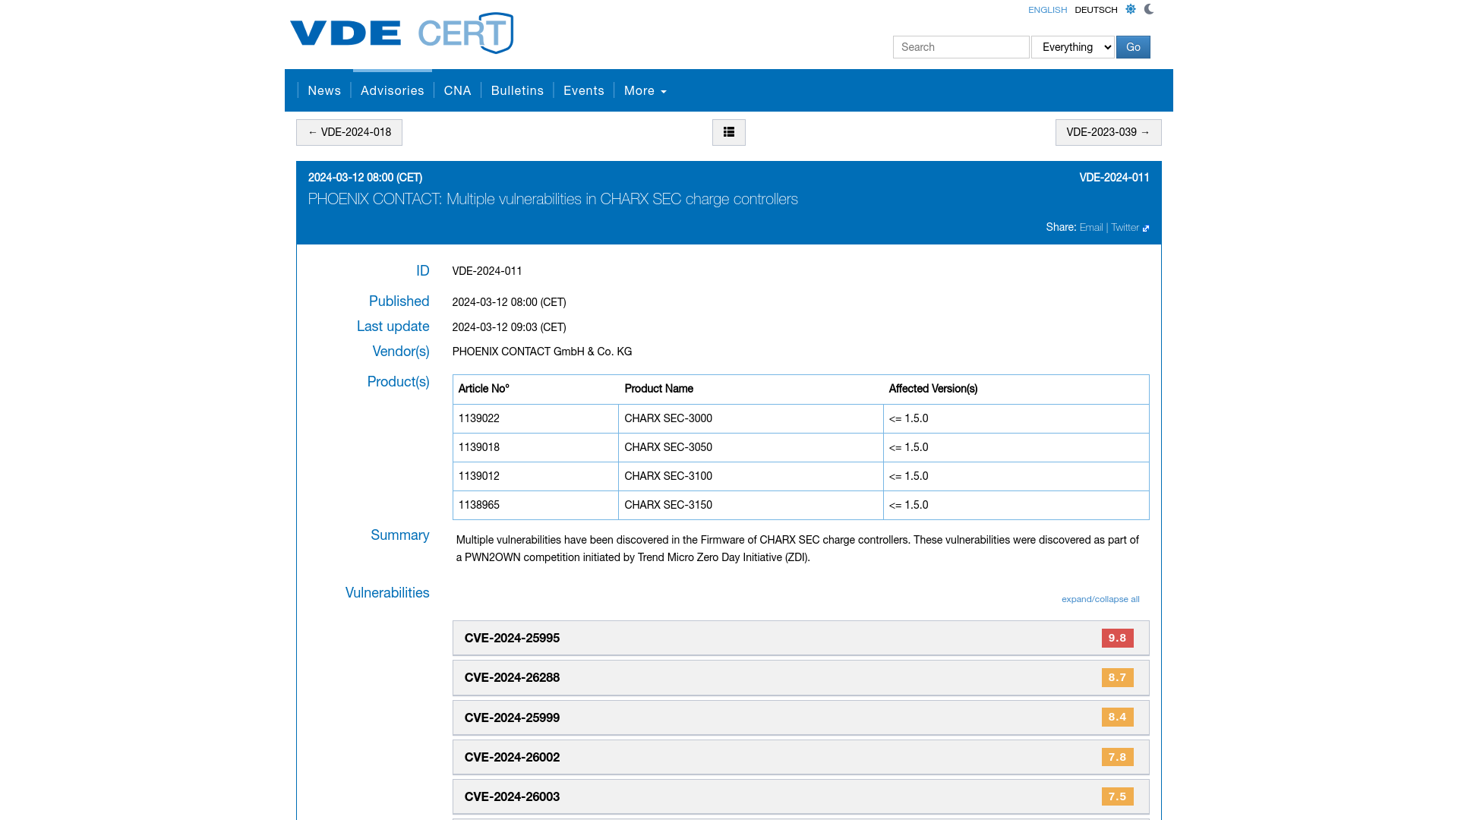1458x820 pixels.
Task: Click expand/collapse all link
Action: tap(1100, 599)
